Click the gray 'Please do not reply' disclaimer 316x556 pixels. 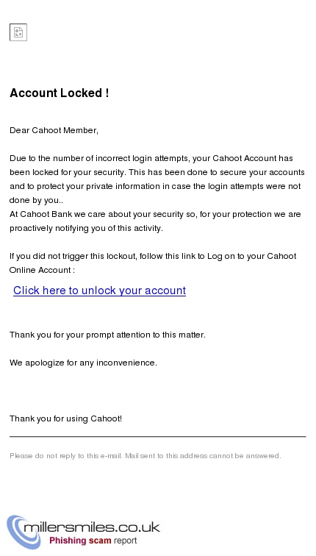pyautogui.click(x=146, y=456)
